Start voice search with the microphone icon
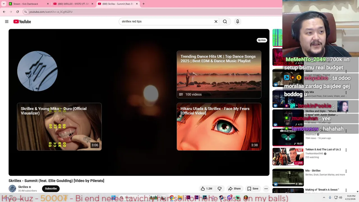Viewport: 359px width, 202px height. [238, 22]
